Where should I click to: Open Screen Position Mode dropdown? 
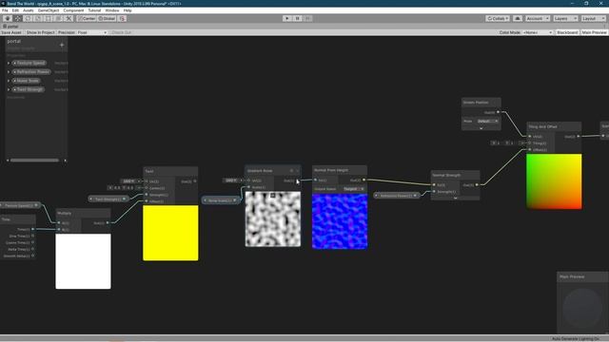click(487, 121)
